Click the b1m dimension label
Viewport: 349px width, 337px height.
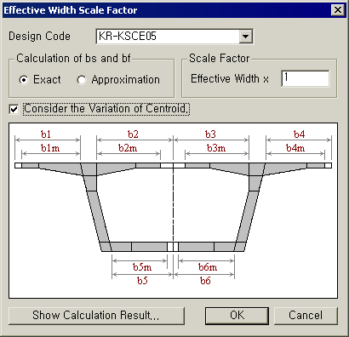(x=50, y=148)
